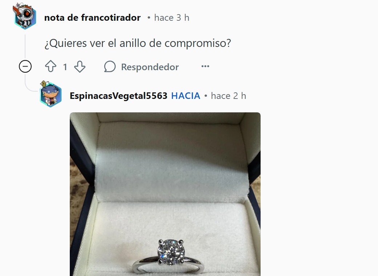Click the Respondedor reply button
This screenshot has width=378, height=276.
[x=141, y=67]
